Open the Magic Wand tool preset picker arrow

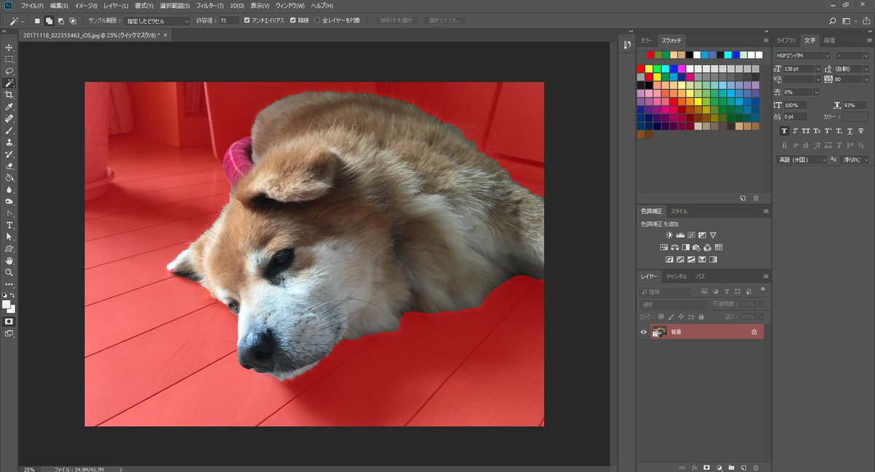pyautogui.click(x=23, y=21)
